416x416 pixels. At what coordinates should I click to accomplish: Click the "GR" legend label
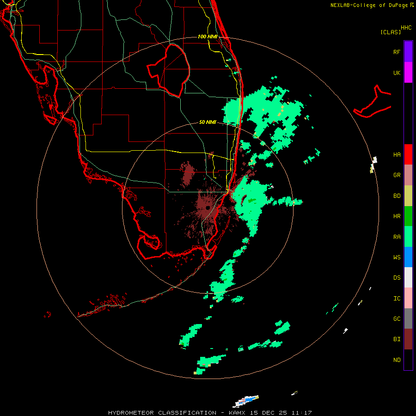(x=397, y=175)
